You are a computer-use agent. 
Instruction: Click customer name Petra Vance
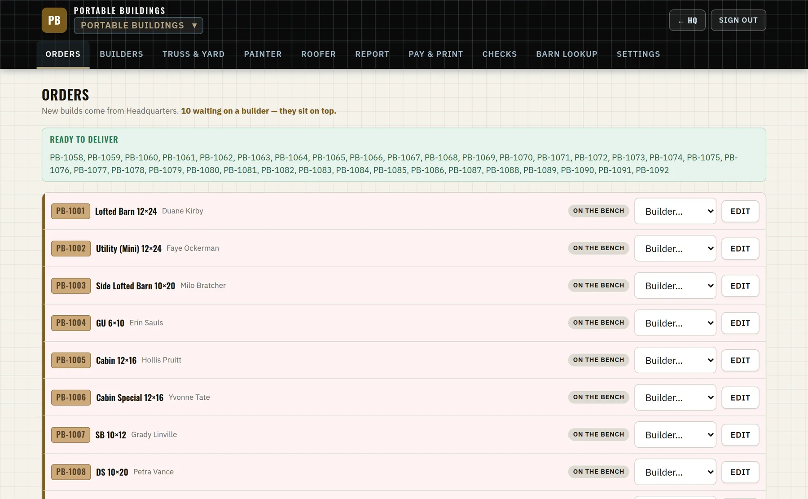[154, 472]
